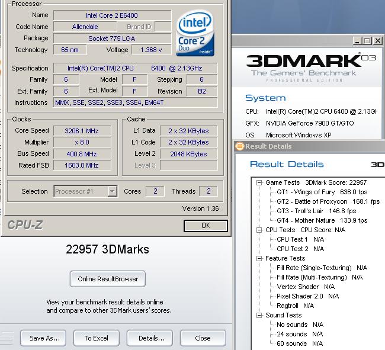
Task: Click the L1 Data cache value
Action: point(188,131)
